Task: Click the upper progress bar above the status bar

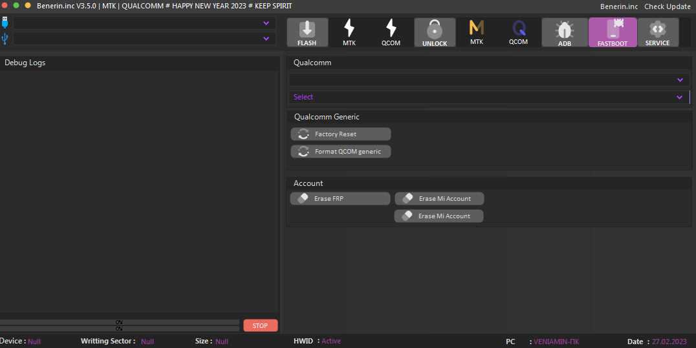Action: pyautogui.click(x=120, y=322)
